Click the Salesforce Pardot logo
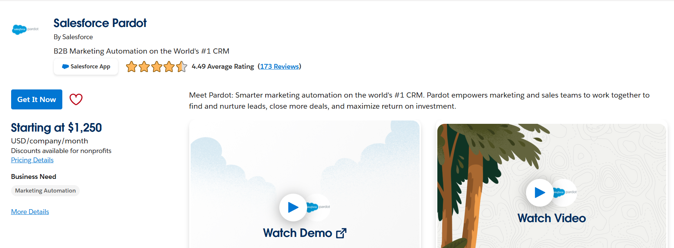 (x=25, y=29)
